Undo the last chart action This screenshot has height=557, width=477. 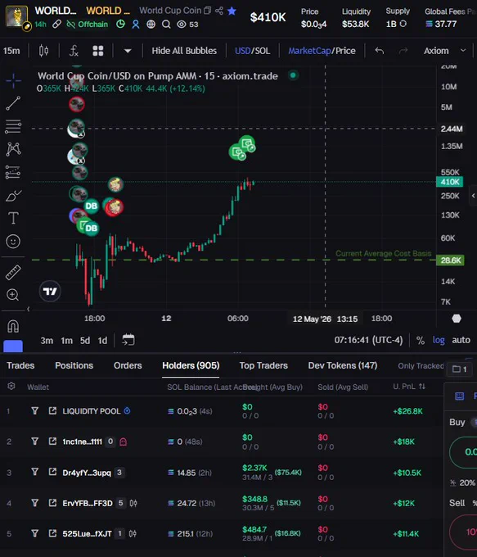[380, 51]
